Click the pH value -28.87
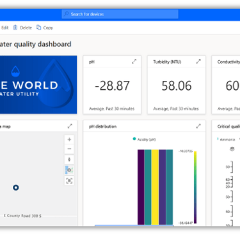240x235 pixels. [112, 85]
